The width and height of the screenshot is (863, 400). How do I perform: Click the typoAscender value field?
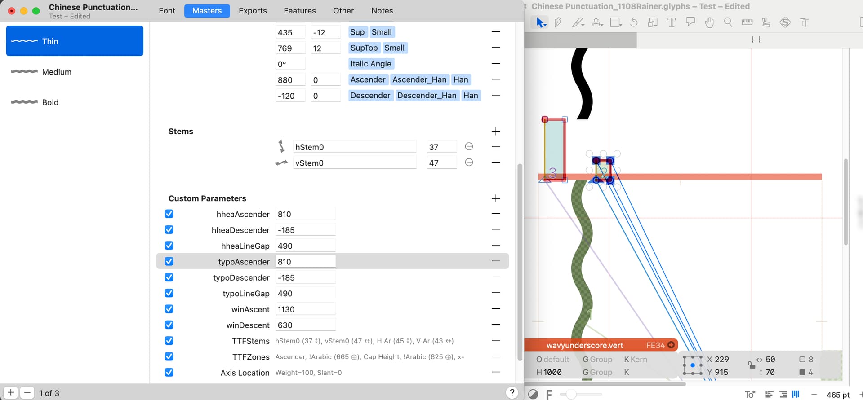pyautogui.click(x=306, y=262)
